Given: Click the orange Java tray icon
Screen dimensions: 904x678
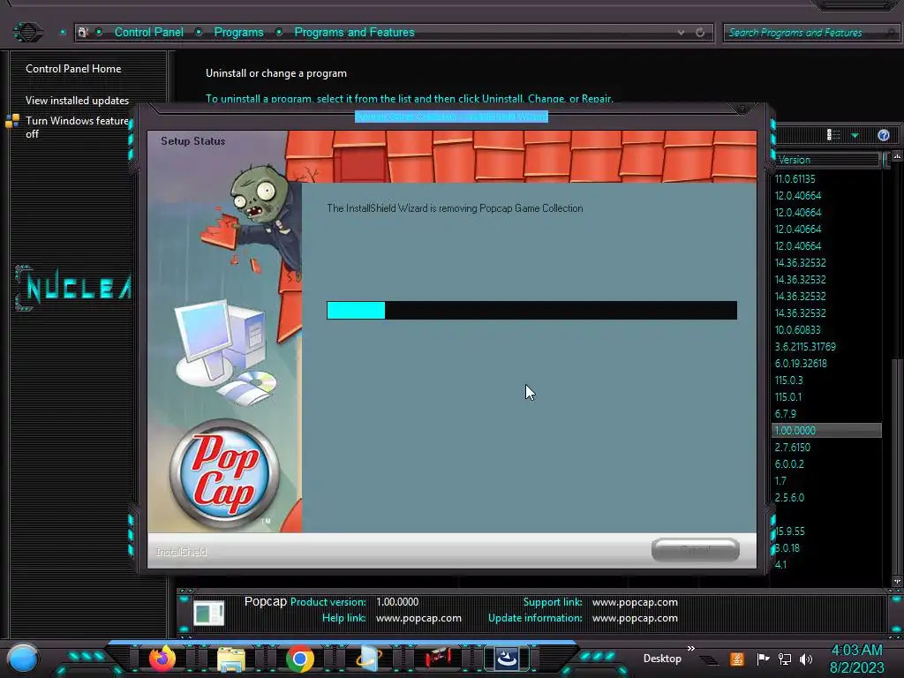Looking at the screenshot, I should (737, 659).
